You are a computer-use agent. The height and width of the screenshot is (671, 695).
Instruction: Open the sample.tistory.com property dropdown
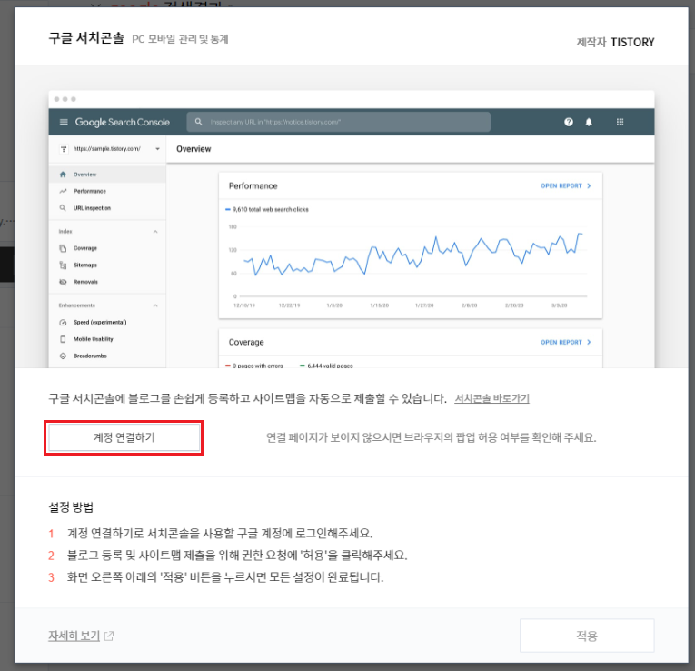tap(109, 149)
